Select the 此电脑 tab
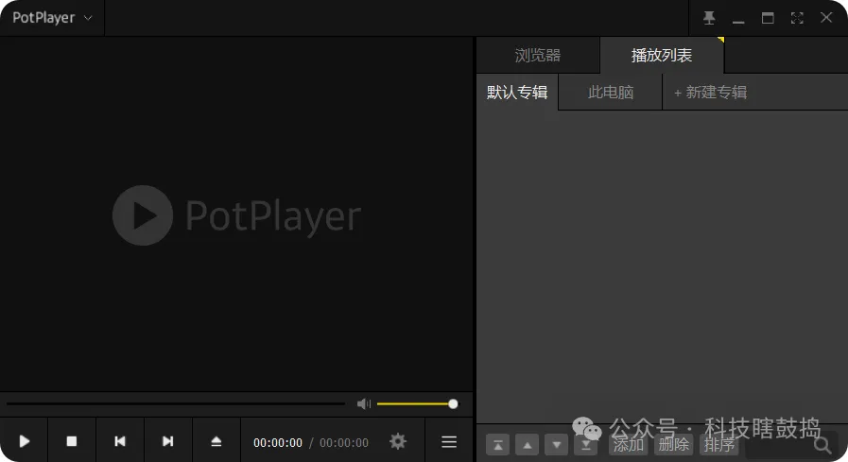 point(611,92)
